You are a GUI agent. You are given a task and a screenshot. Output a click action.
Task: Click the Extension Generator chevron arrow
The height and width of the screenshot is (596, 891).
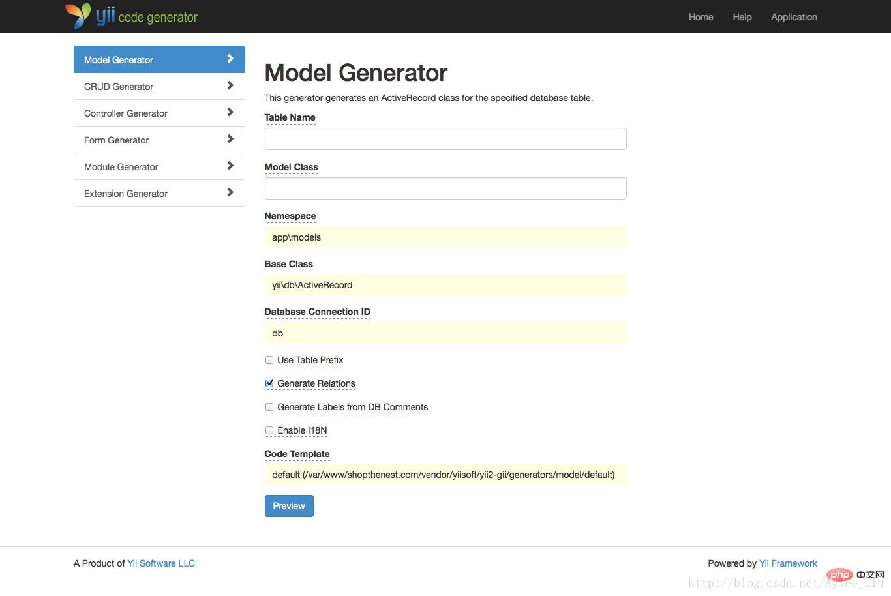pos(230,192)
